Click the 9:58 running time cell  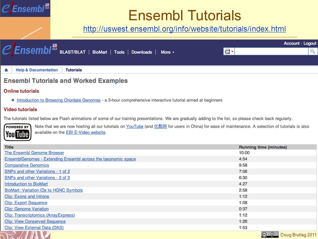(x=243, y=165)
